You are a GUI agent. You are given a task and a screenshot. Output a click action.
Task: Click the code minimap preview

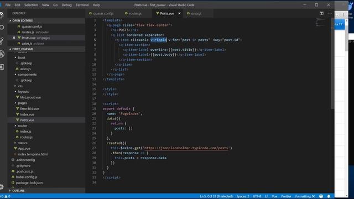click(x=321, y=22)
